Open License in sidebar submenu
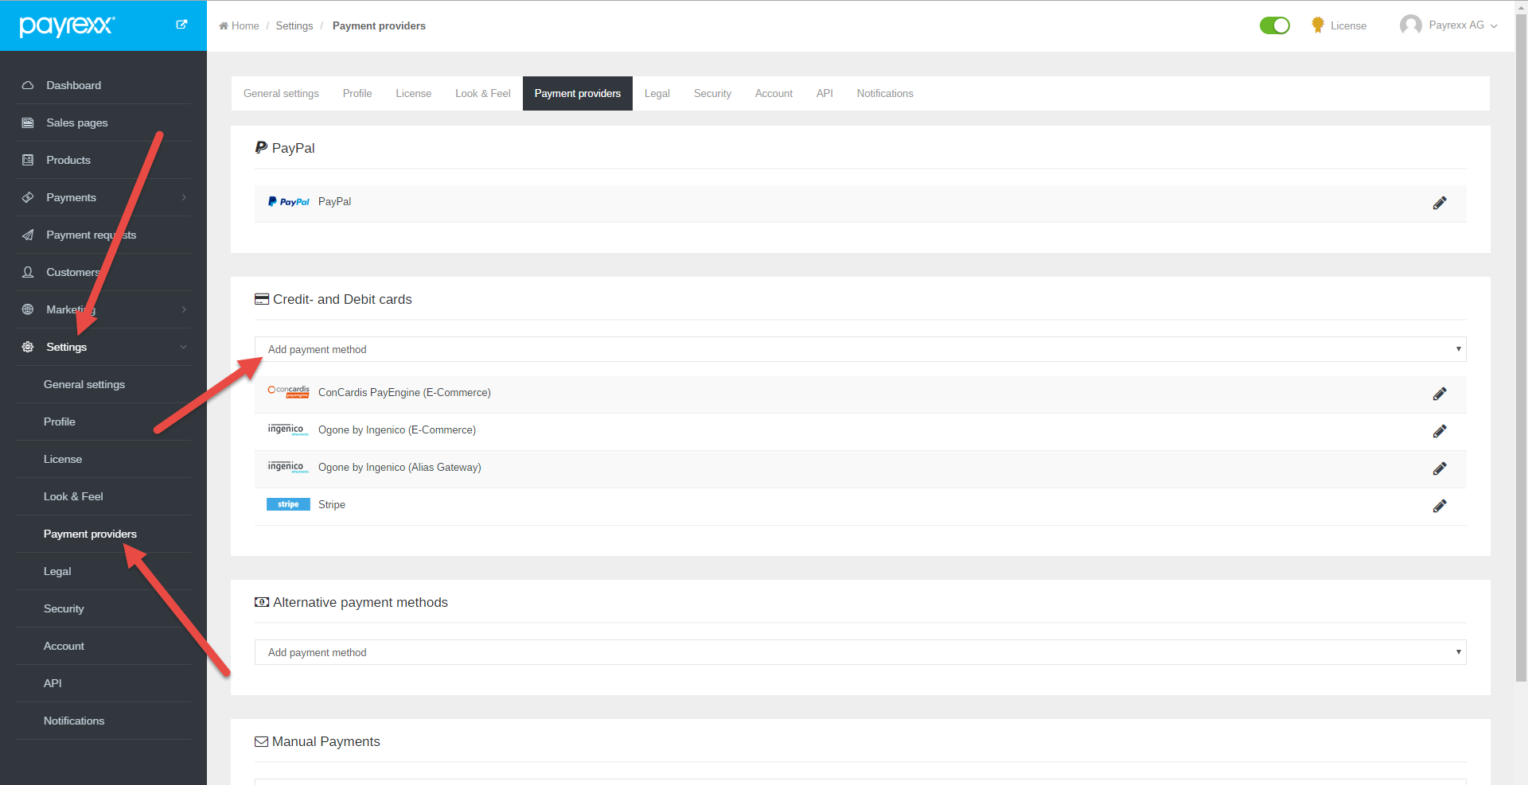The width and height of the screenshot is (1528, 785). [x=63, y=459]
